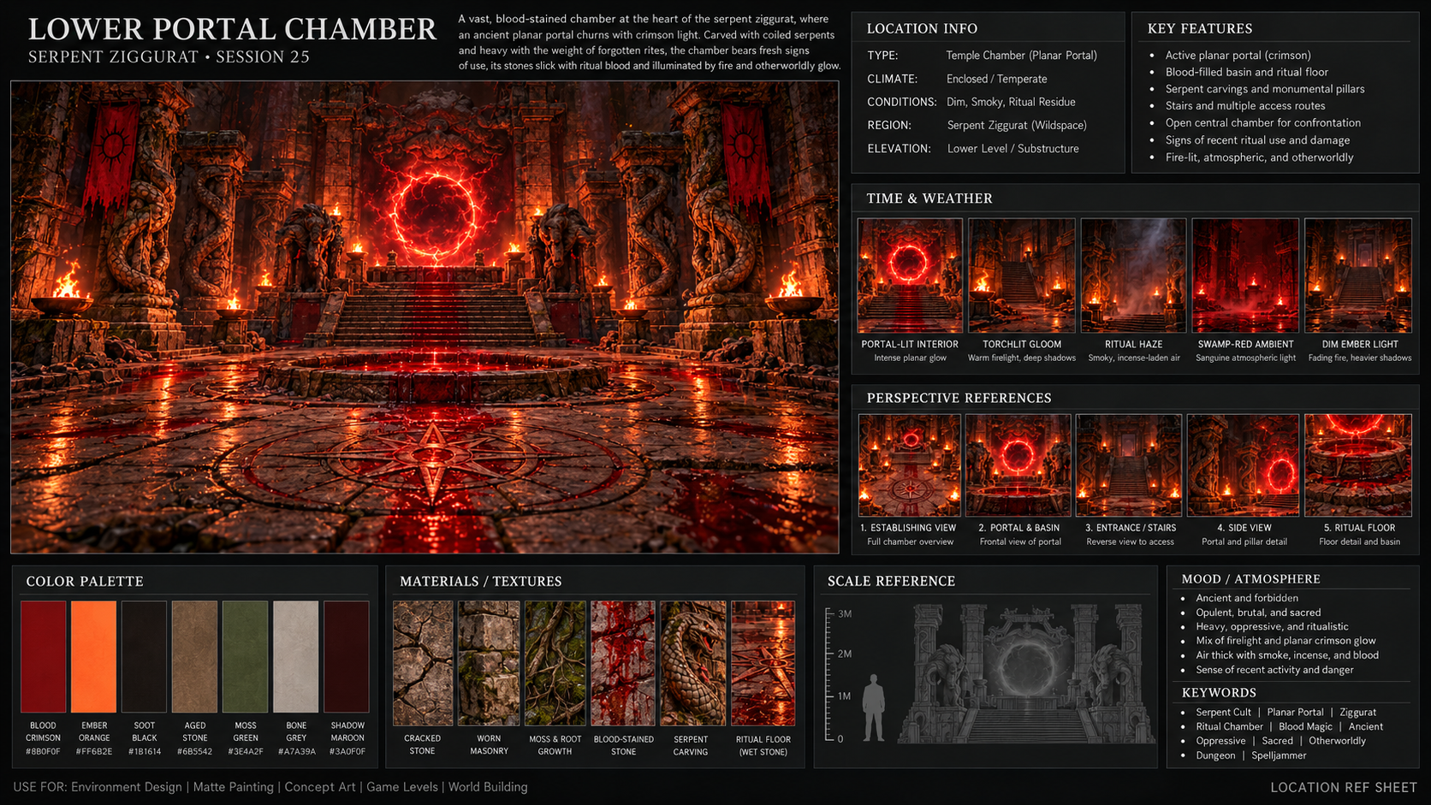Image resolution: width=1431 pixels, height=805 pixels.
Task: Open the Moss & Root Growth texture
Action: click(x=555, y=663)
